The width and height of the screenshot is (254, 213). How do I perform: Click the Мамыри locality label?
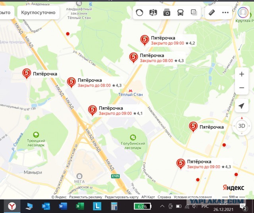pyautogui.click(x=33, y=172)
